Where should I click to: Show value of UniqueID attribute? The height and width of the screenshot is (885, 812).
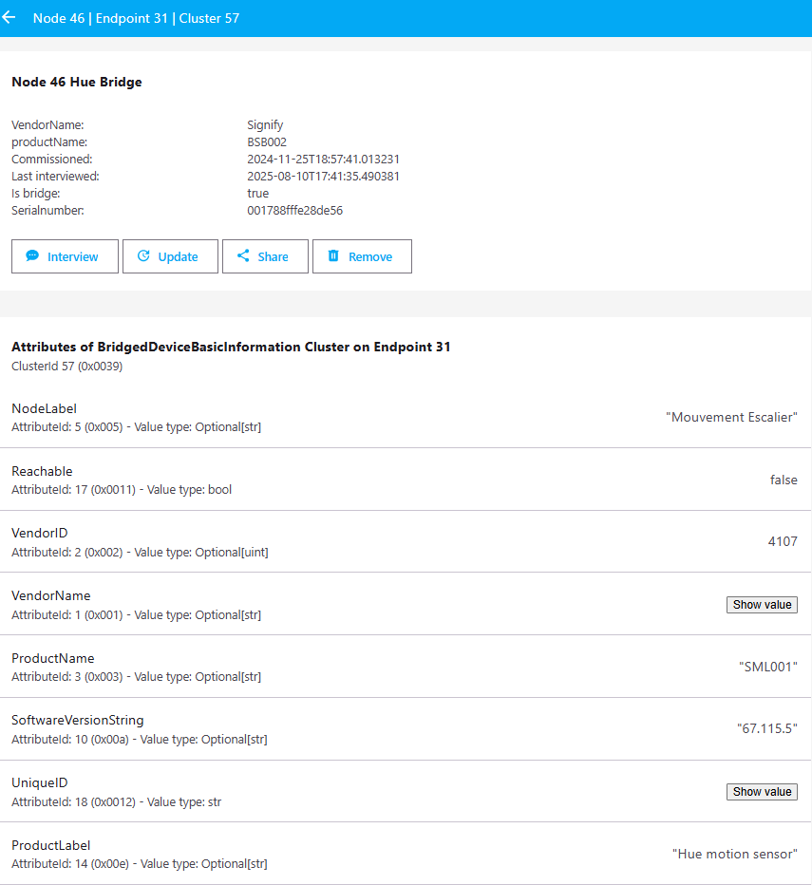coord(762,792)
